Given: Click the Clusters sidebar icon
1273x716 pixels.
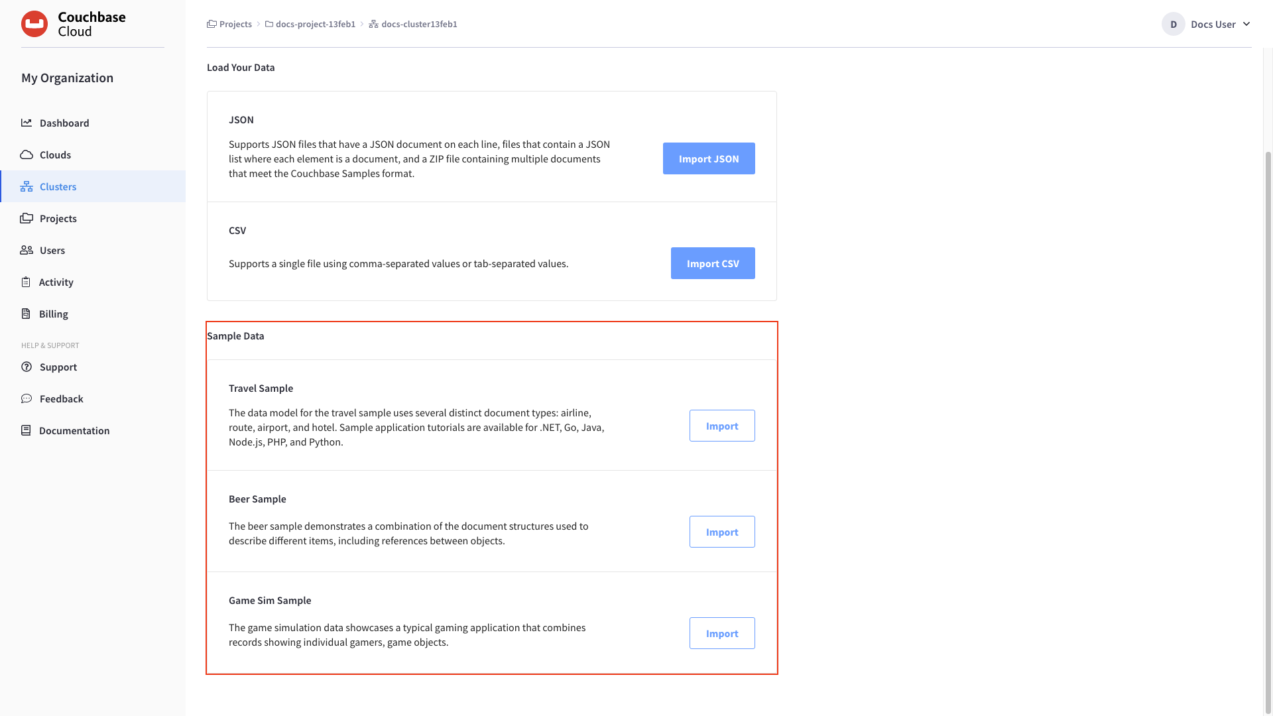Looking at the screenshot, I should point(27,186).
